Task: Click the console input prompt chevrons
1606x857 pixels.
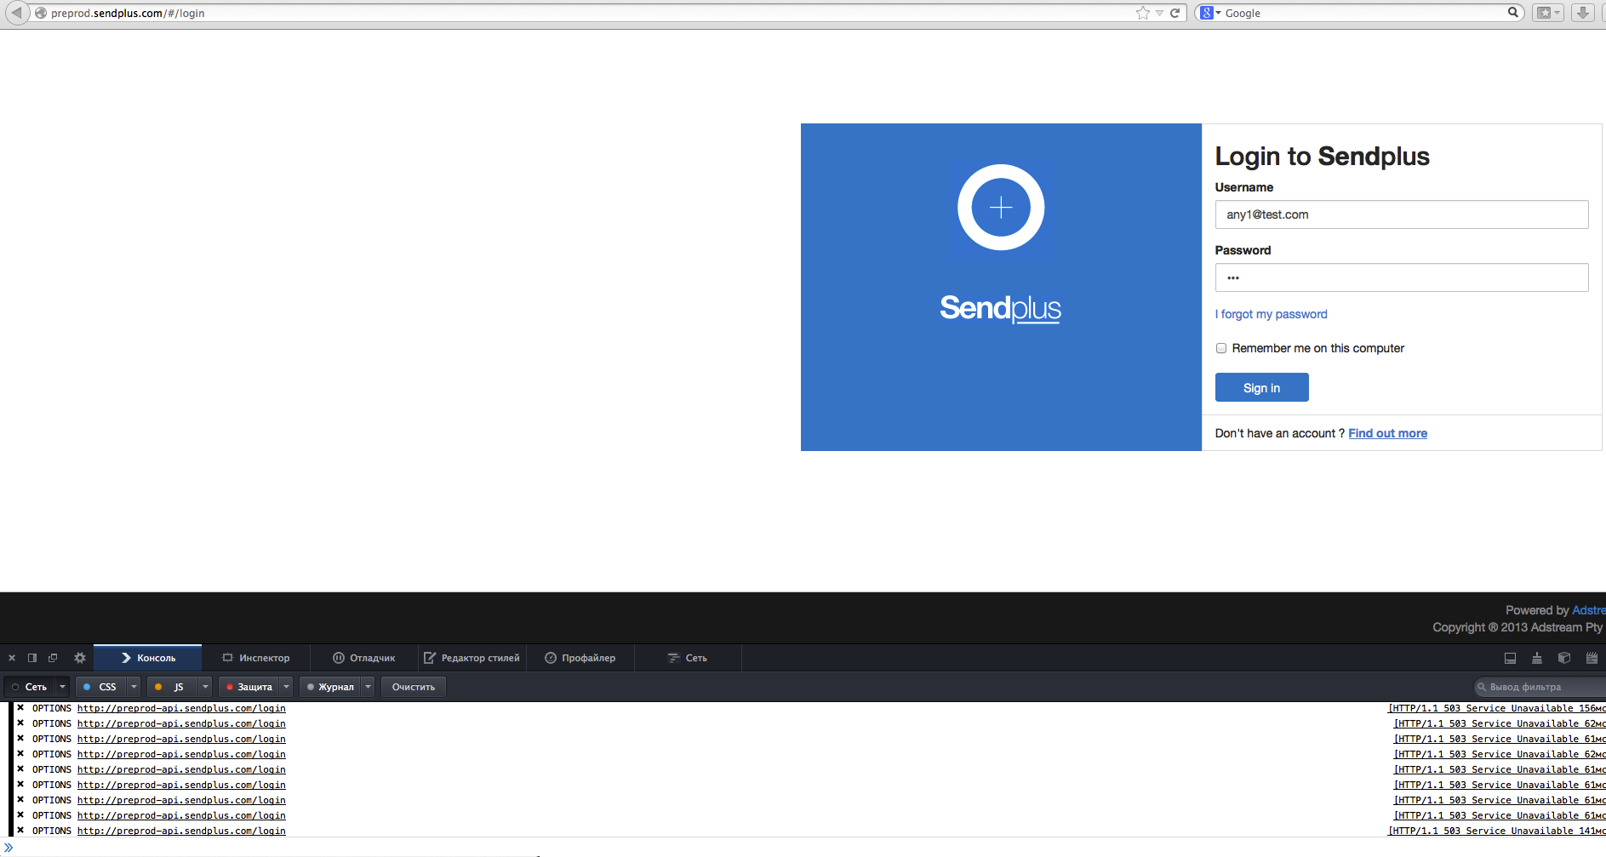Action: (9, 847)
